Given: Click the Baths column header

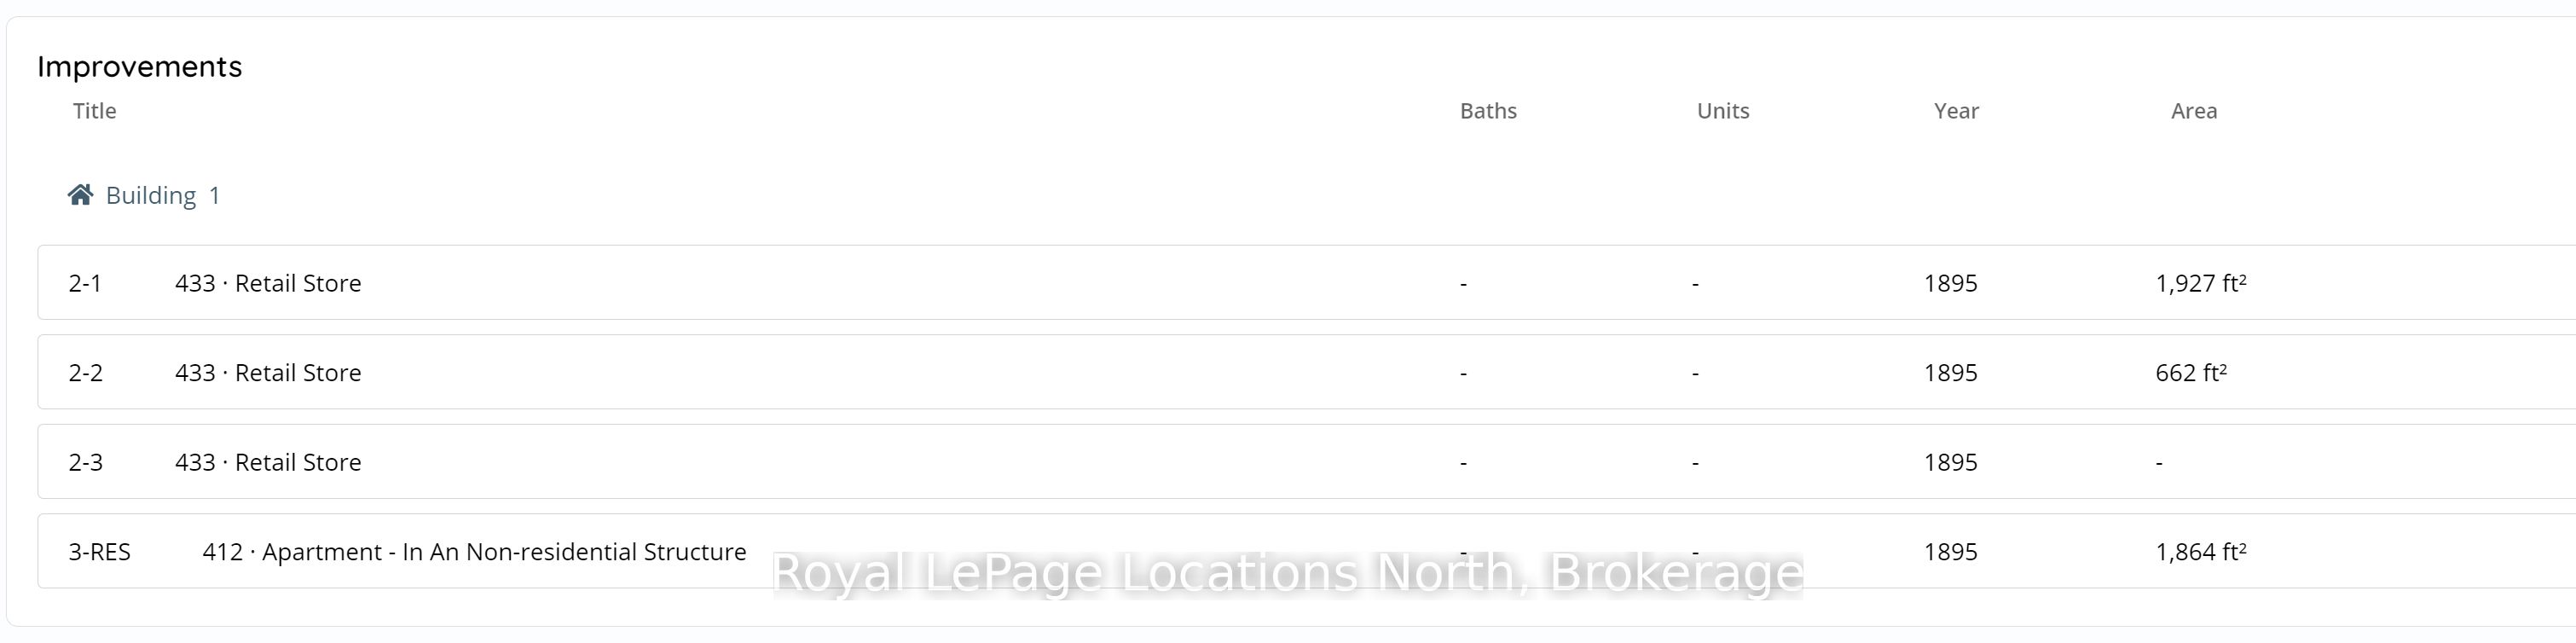Looking at the screenshot, I should (x=1488, y=111).
